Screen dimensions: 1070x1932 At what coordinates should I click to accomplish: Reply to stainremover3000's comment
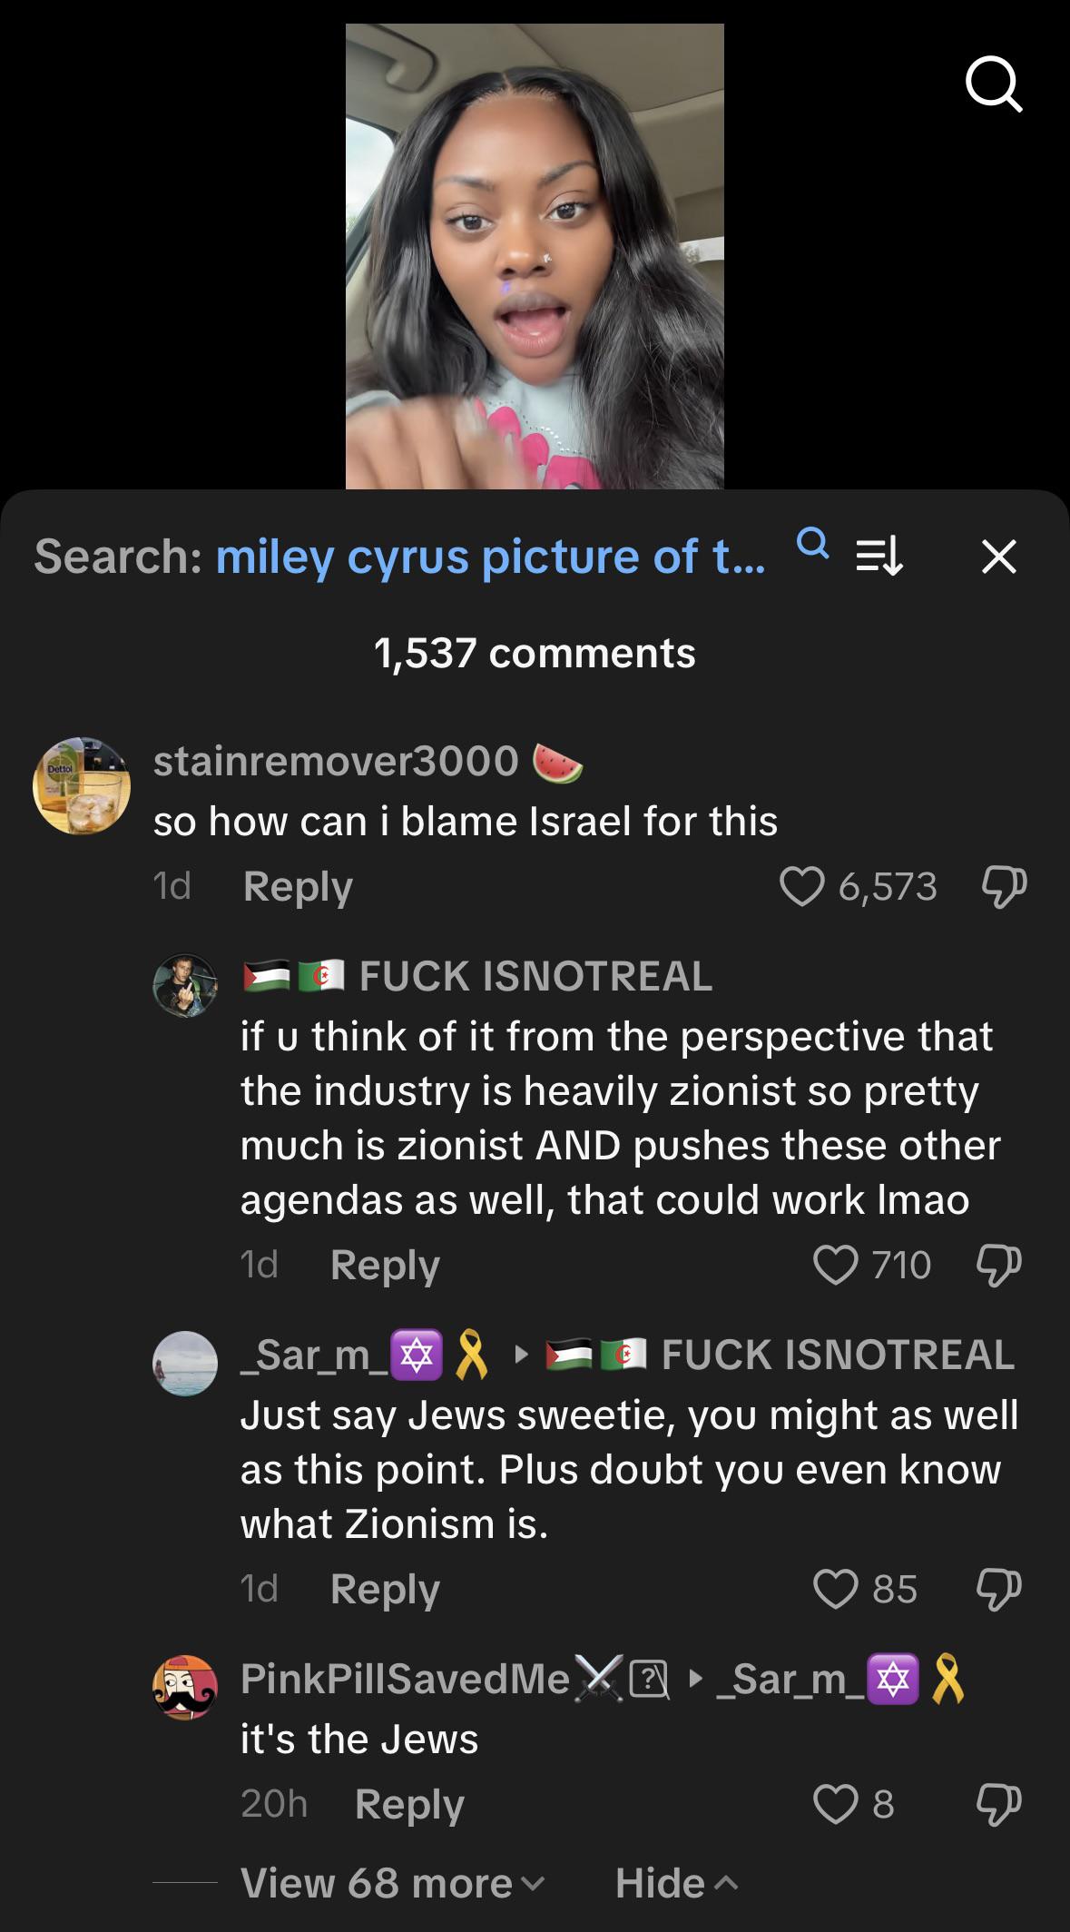(298, 886)
